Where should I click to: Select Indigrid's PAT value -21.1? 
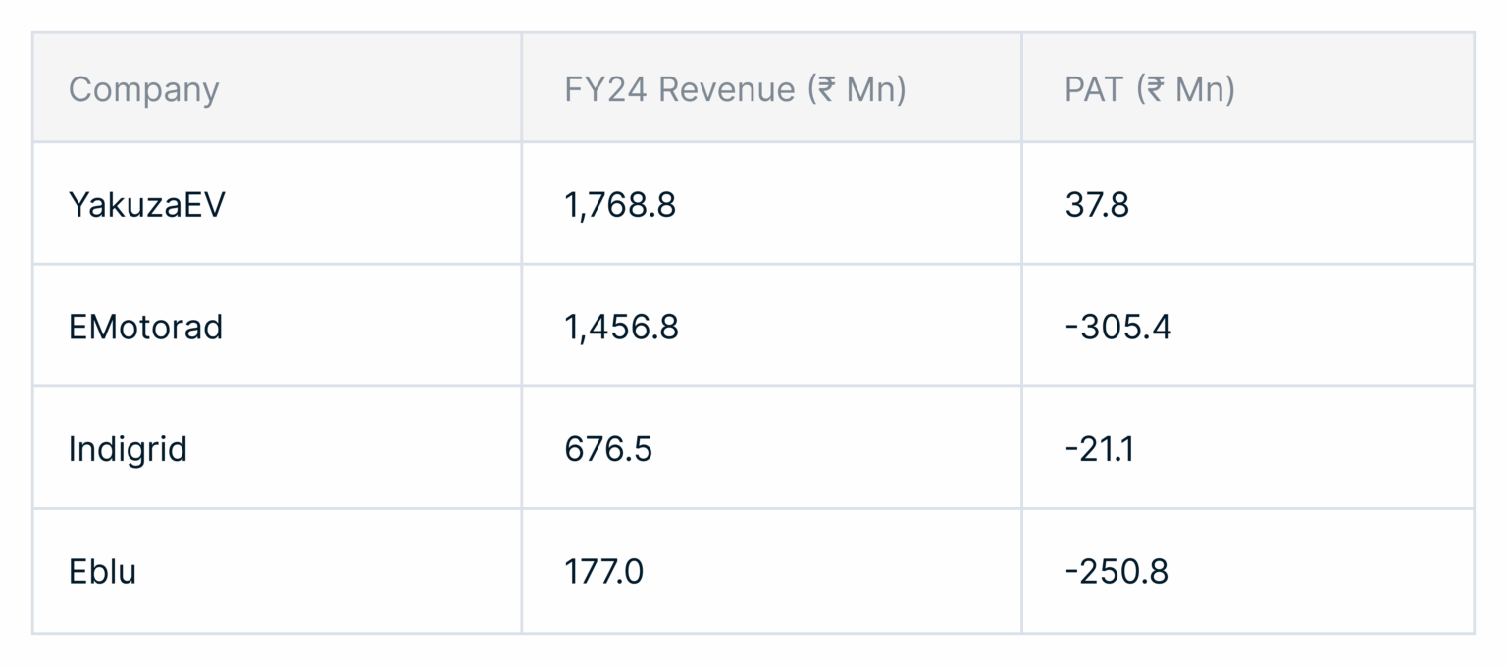(x=1099, y=448)
